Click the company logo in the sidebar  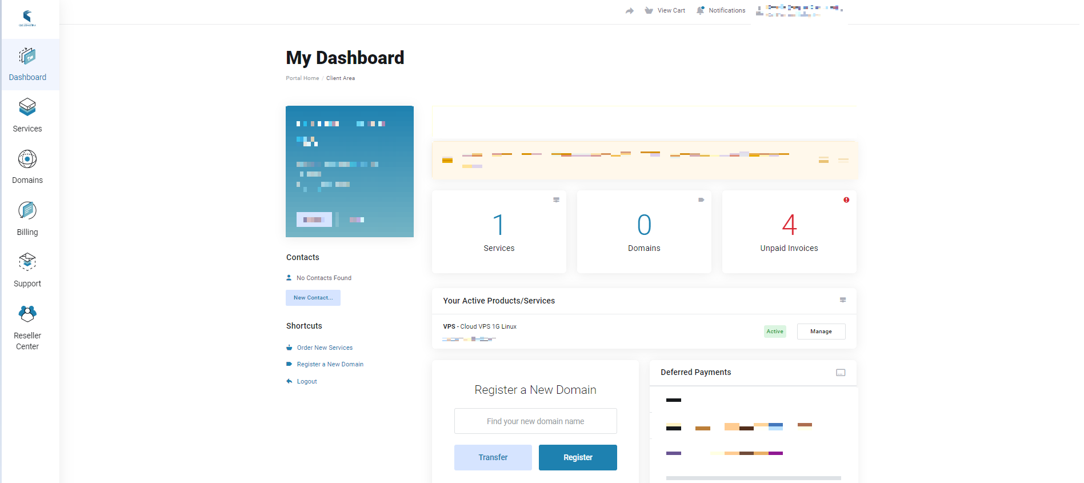pyautogui.click(x=27, y=18)
